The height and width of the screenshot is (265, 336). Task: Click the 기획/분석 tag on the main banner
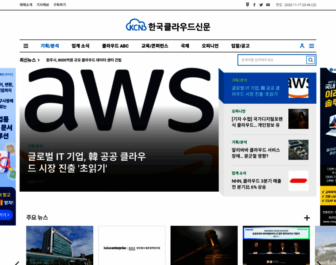[x=35, y=146]
